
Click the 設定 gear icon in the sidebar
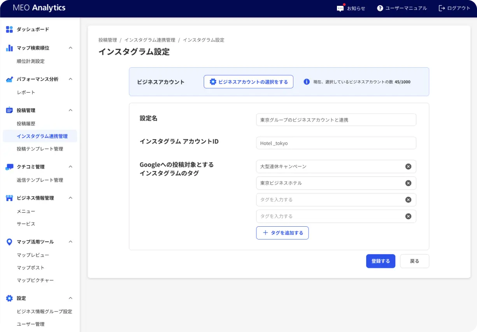coord(9,298)
